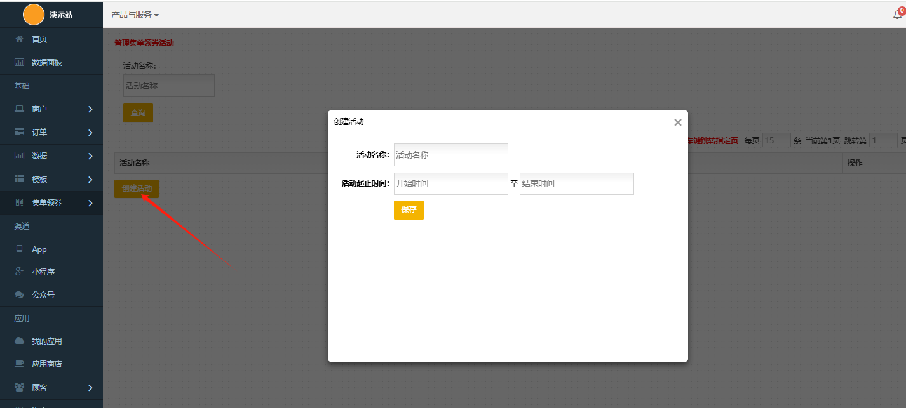Click the home icon beside 首页
This screenshot has width=906, height=408.
(19, 39)
